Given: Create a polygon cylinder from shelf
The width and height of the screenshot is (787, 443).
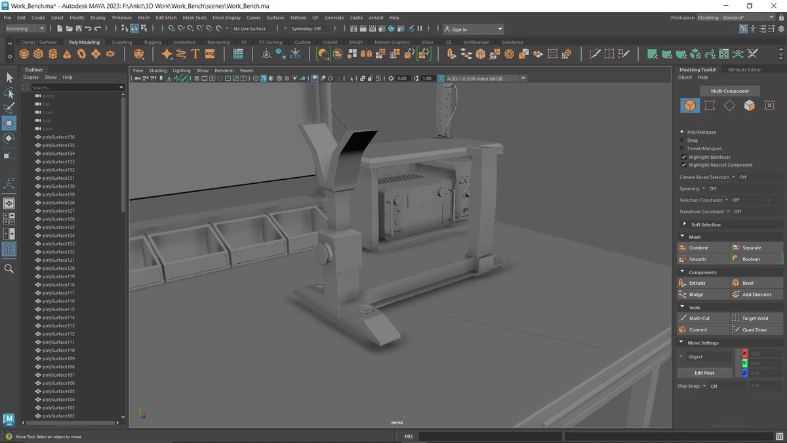Looking at the screenshot, I should coord(54,54).
